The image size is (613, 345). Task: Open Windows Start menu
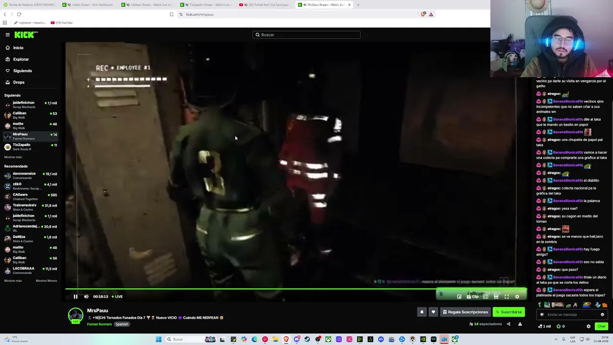click(159, 339)
